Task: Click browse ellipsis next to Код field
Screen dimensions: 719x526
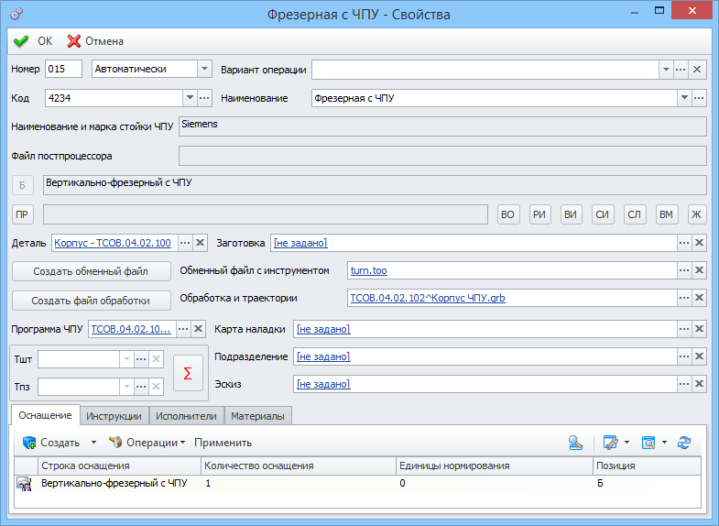Action: point(204,98)
